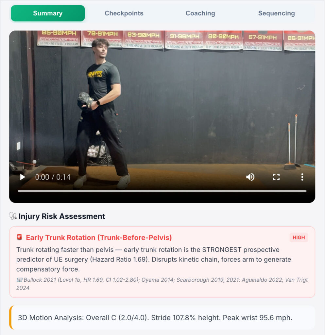Image resolution: width=325 pixels, height=335 pixels.
Task: Go to the Sequencing tab
Action: tap(276, 13)
